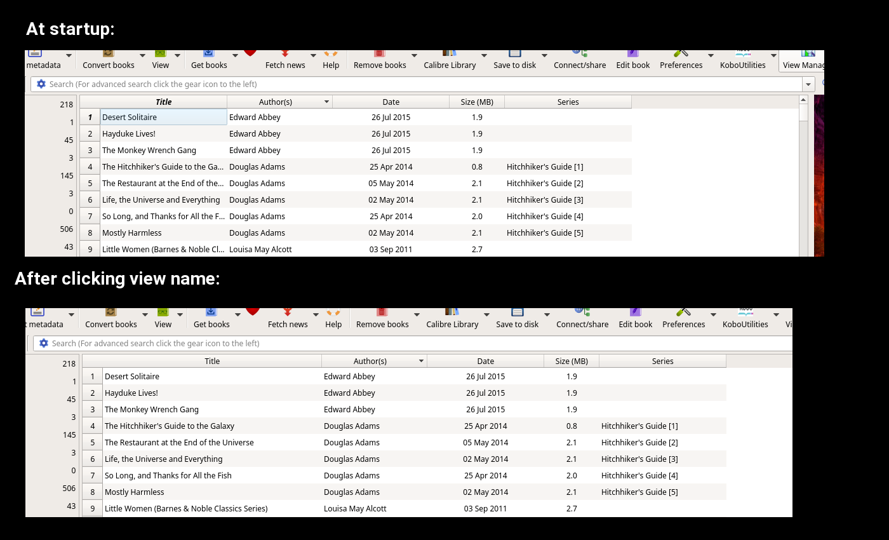Click Help in the At startup screenshot
The image size is (889, 540).
coord(331,60)
